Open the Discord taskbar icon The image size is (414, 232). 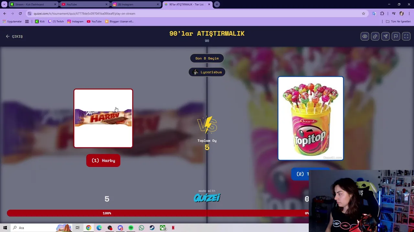tap(120, 228)
